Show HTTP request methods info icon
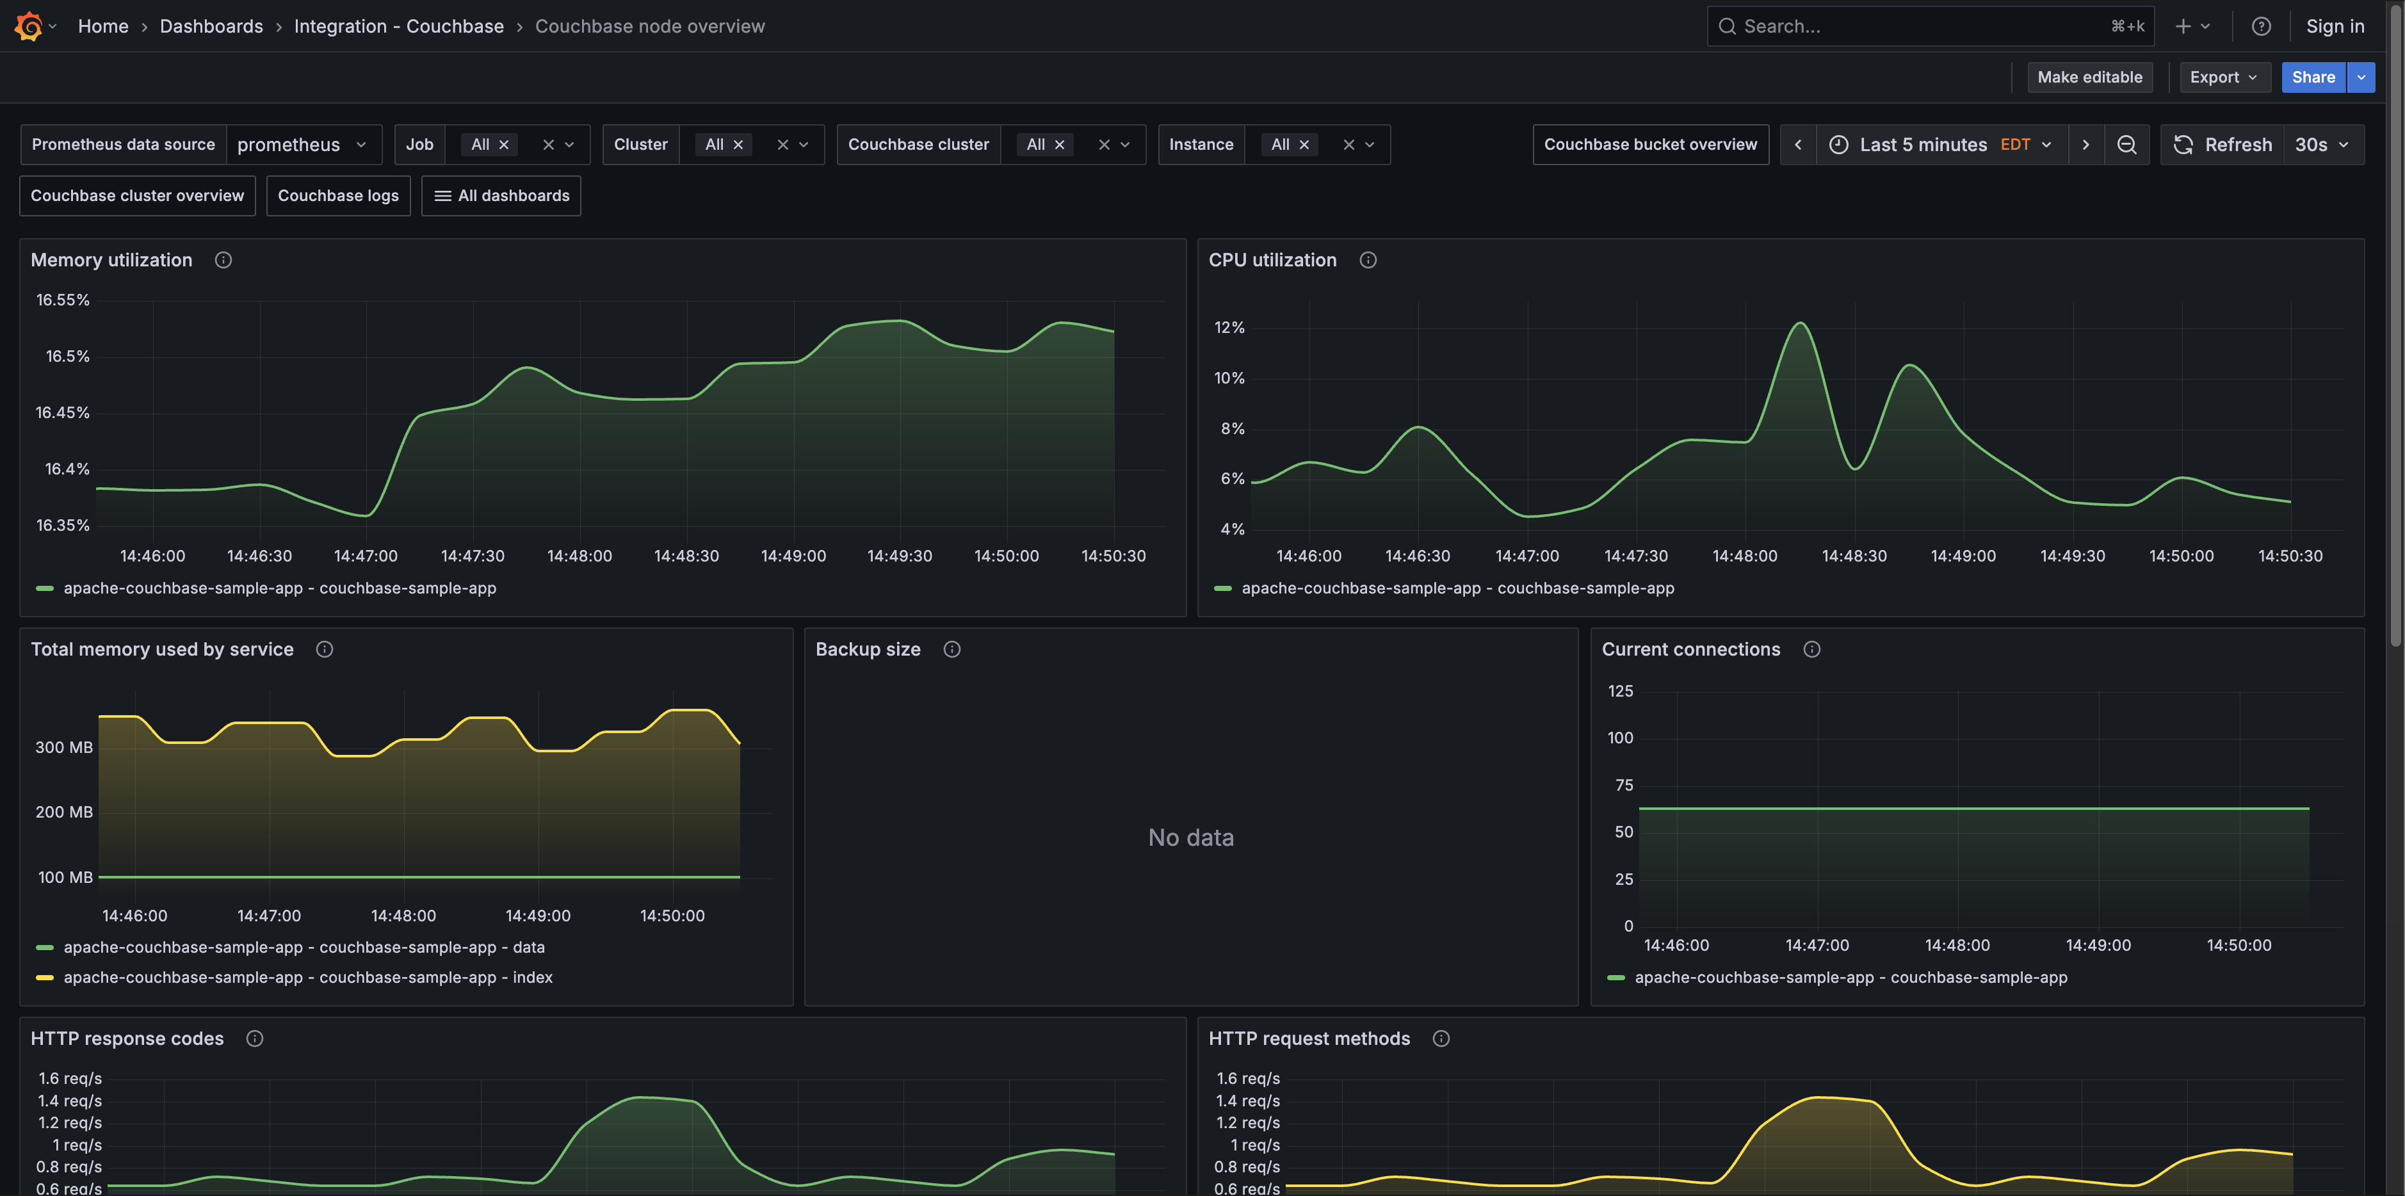2405x1196 pixels. click(x=1441, y=1039)
